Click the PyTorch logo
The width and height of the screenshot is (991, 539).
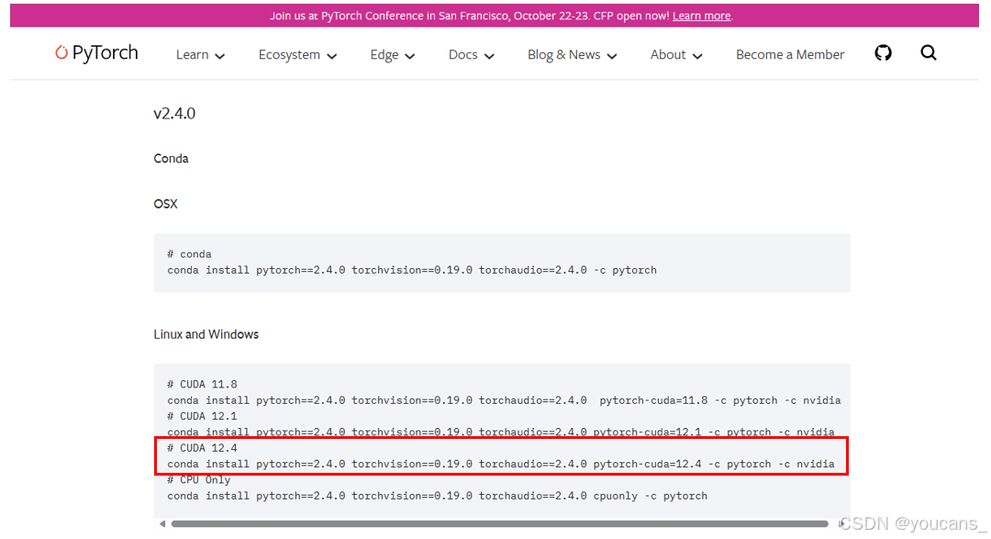click(x=96, y=53)
